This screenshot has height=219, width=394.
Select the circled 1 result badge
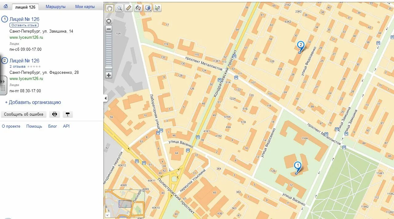click(5, 19)
